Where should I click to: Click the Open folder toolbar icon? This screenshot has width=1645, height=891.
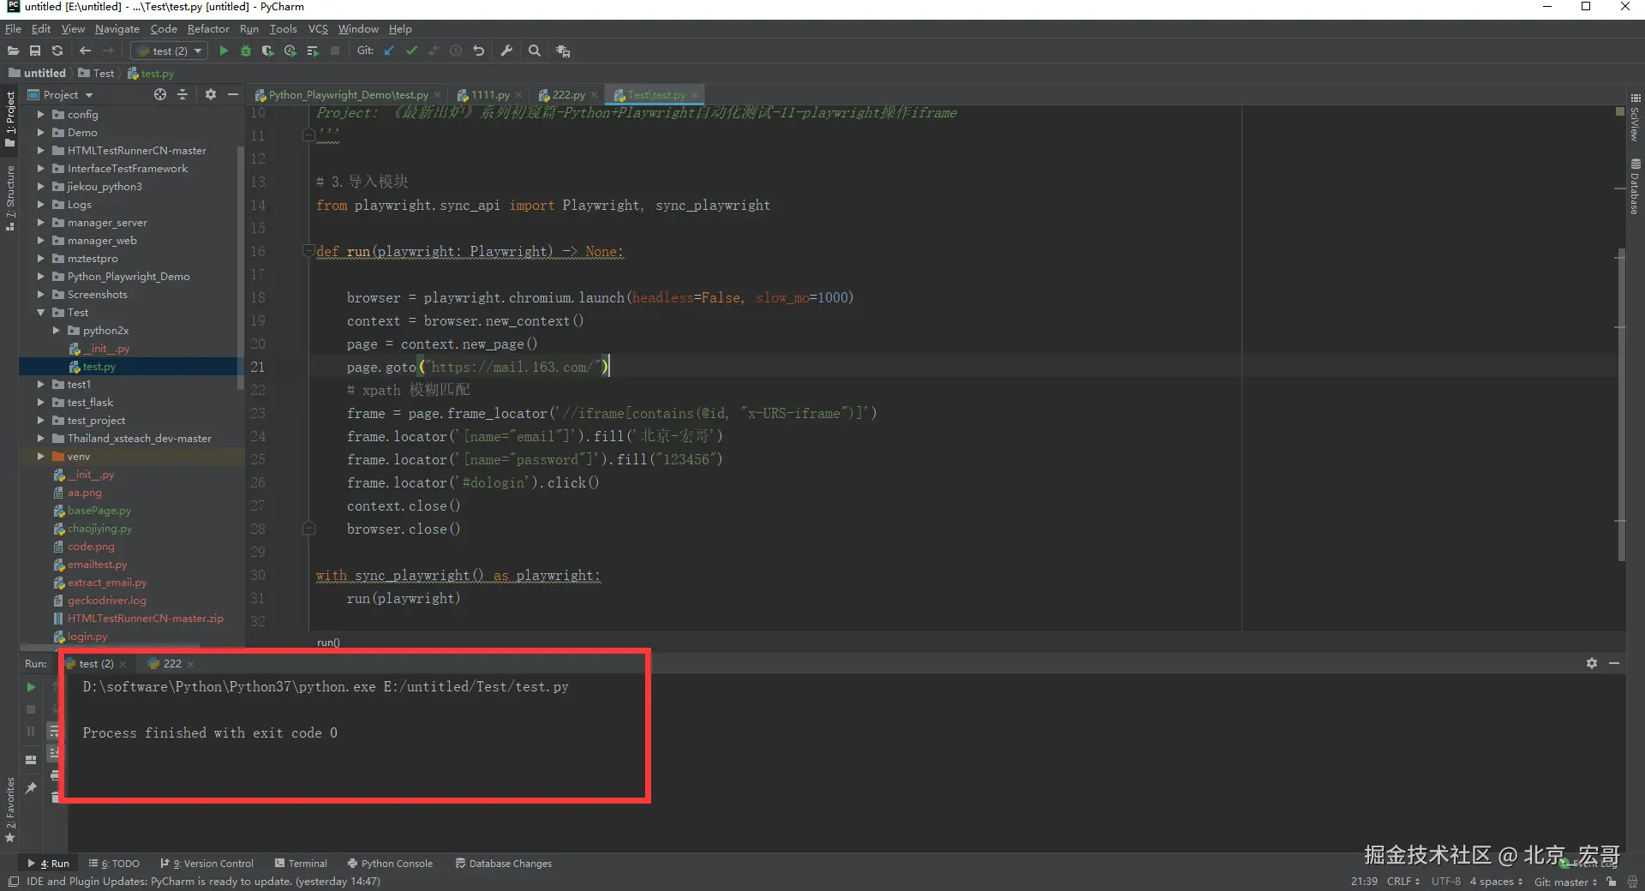coord(13,51)
